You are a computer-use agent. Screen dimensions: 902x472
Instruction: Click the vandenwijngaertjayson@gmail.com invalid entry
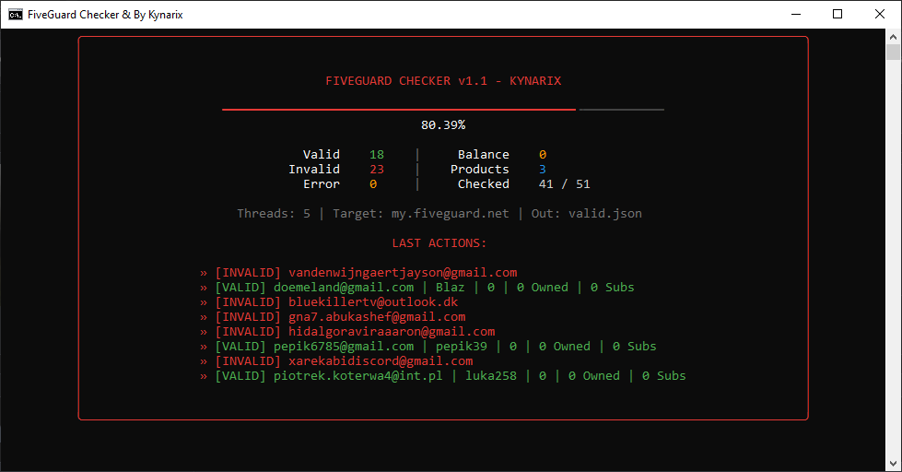358,272
